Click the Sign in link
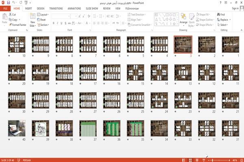 235,9
